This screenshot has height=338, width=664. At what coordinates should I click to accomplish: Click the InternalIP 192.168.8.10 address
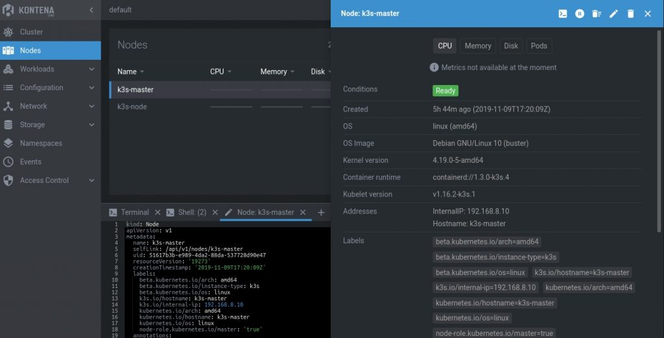[x=471, y=211]
